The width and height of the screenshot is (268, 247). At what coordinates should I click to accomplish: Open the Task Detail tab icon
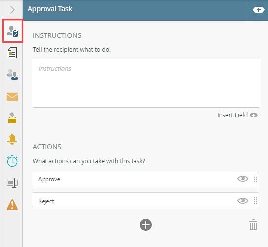[x=12, y=31]
